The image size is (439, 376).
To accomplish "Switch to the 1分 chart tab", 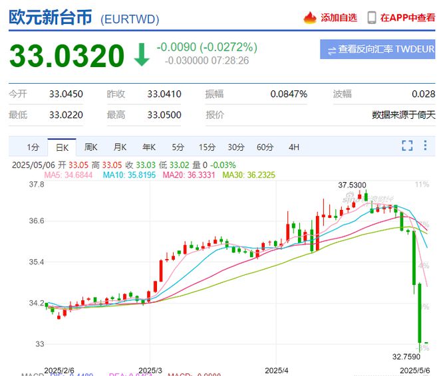I will coord(33,147).
